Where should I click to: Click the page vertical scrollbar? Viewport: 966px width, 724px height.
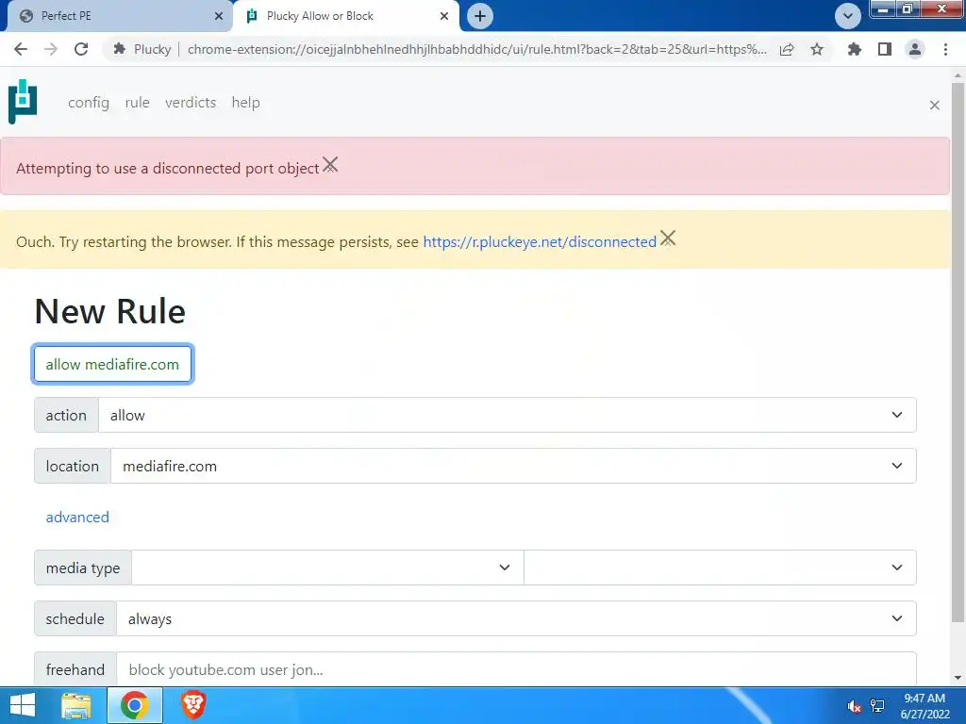pos(958,351)
